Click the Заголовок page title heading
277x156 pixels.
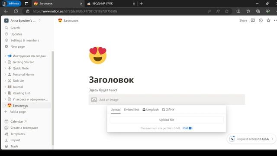111,80
